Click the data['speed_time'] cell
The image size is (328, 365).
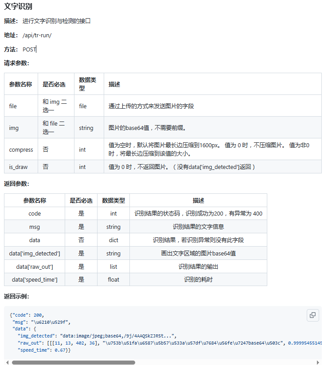35,279
